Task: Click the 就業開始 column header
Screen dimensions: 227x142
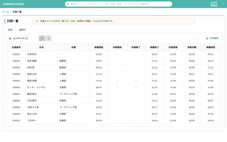Action: click(99, 47)
